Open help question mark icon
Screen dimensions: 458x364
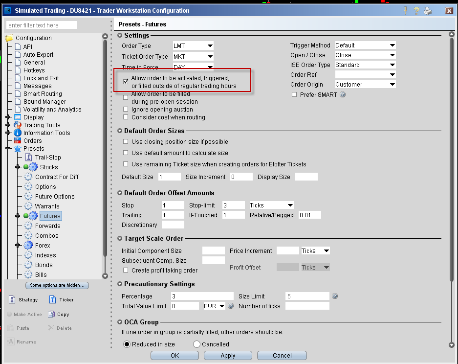[x=416, y=11]
